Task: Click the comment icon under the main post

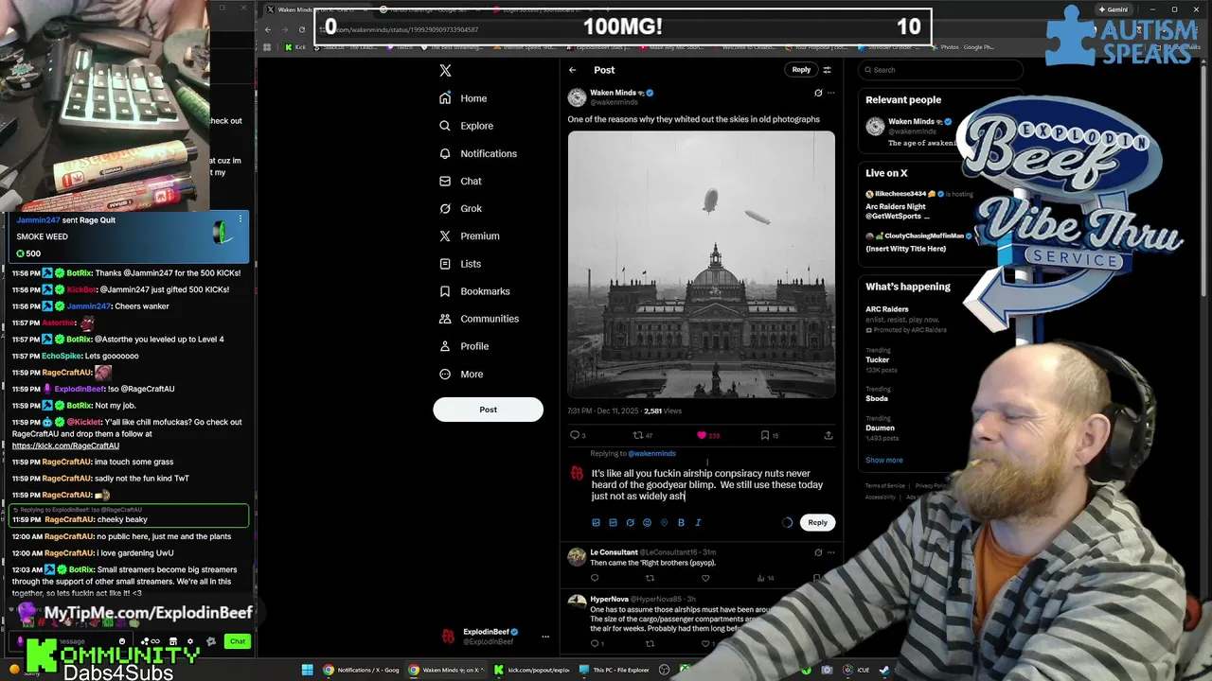Action: 574,435
